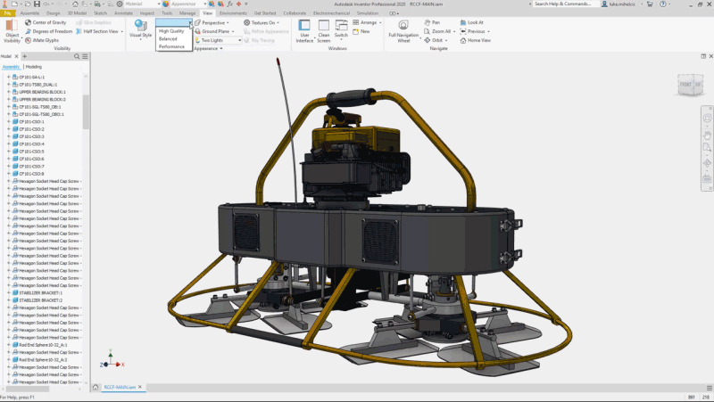Image resolution: width=714 pixels, height=402 pixels.
Task: Open the Visual Style gallery
Action: [140, 29]
